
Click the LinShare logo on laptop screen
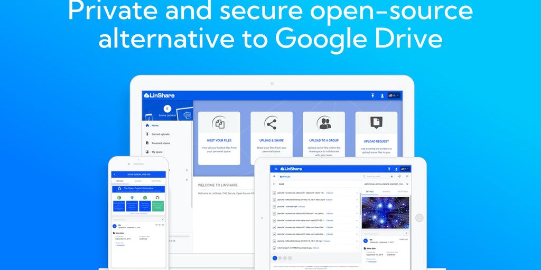coord(159,95)
